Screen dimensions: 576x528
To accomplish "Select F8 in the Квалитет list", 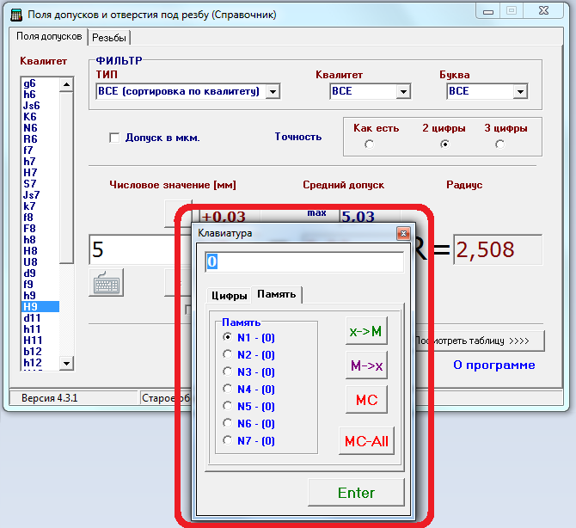I will click(40, 229).
